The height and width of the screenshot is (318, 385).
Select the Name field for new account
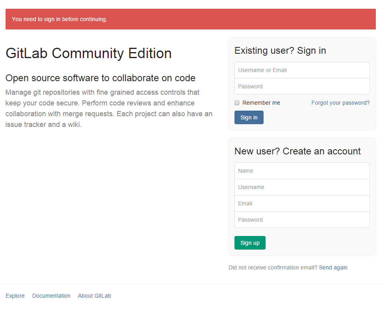302,171
